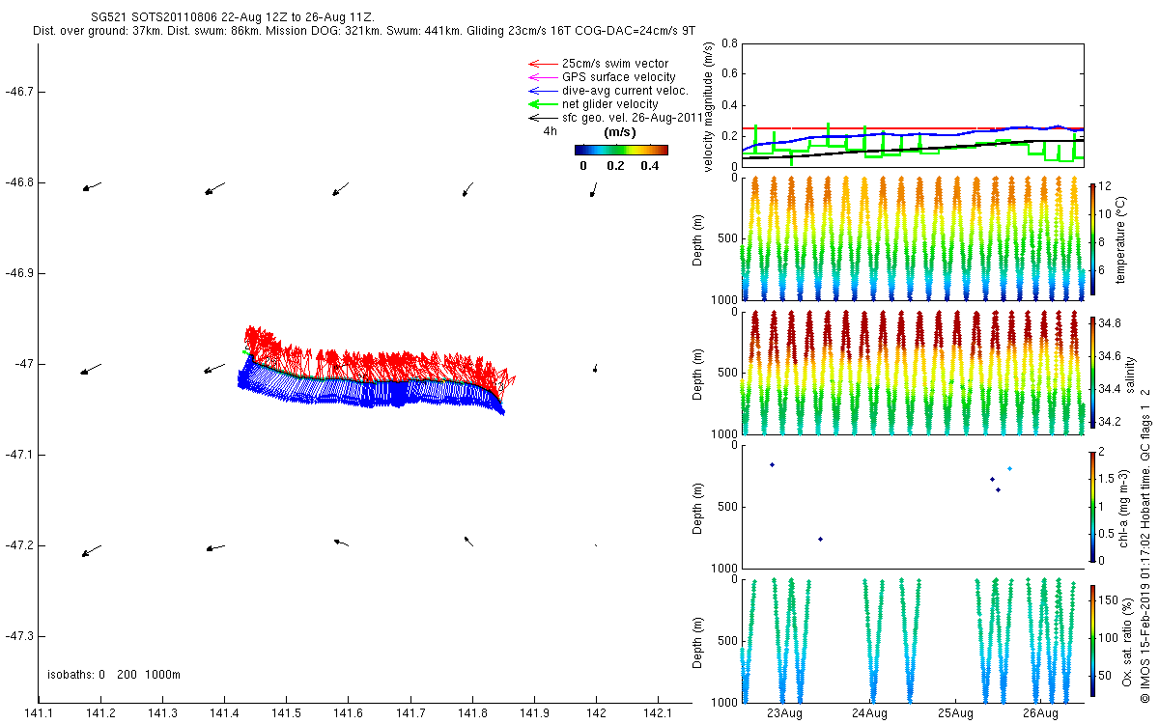The image size is (1159, 724).
Task: Click the 'velocity magnitude (m/s)' axis label
Action: [709, 108]
